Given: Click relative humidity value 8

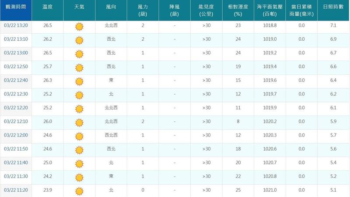Looking at the screenshot, I should (x=238, y=122).
